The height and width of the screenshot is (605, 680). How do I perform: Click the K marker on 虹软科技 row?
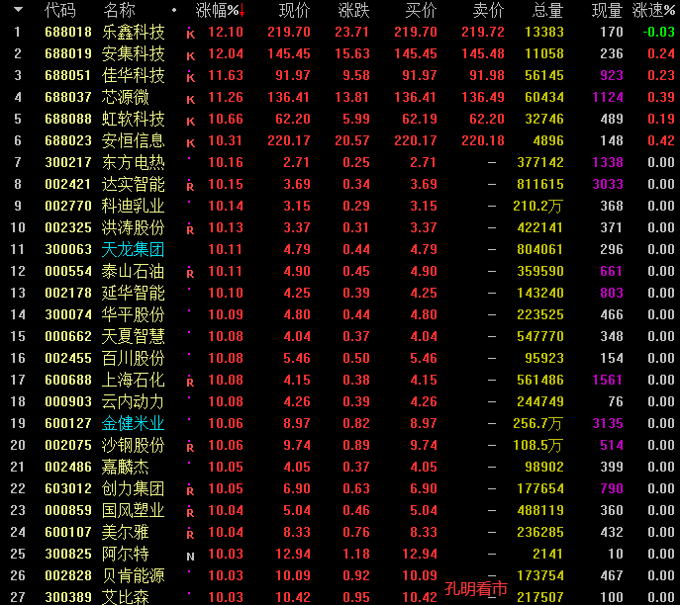190,121
